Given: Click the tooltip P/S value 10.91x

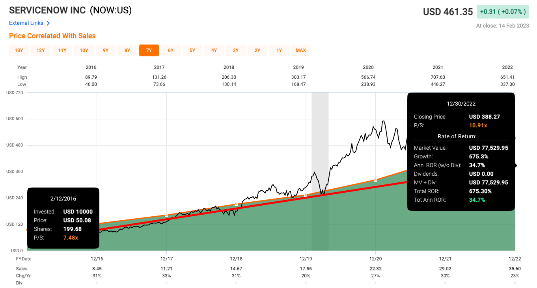Looking at the screenshot, I should pyautogui.click(x=478, y=125).
